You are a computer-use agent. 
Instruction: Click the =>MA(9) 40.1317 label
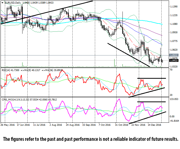point(30,70)
